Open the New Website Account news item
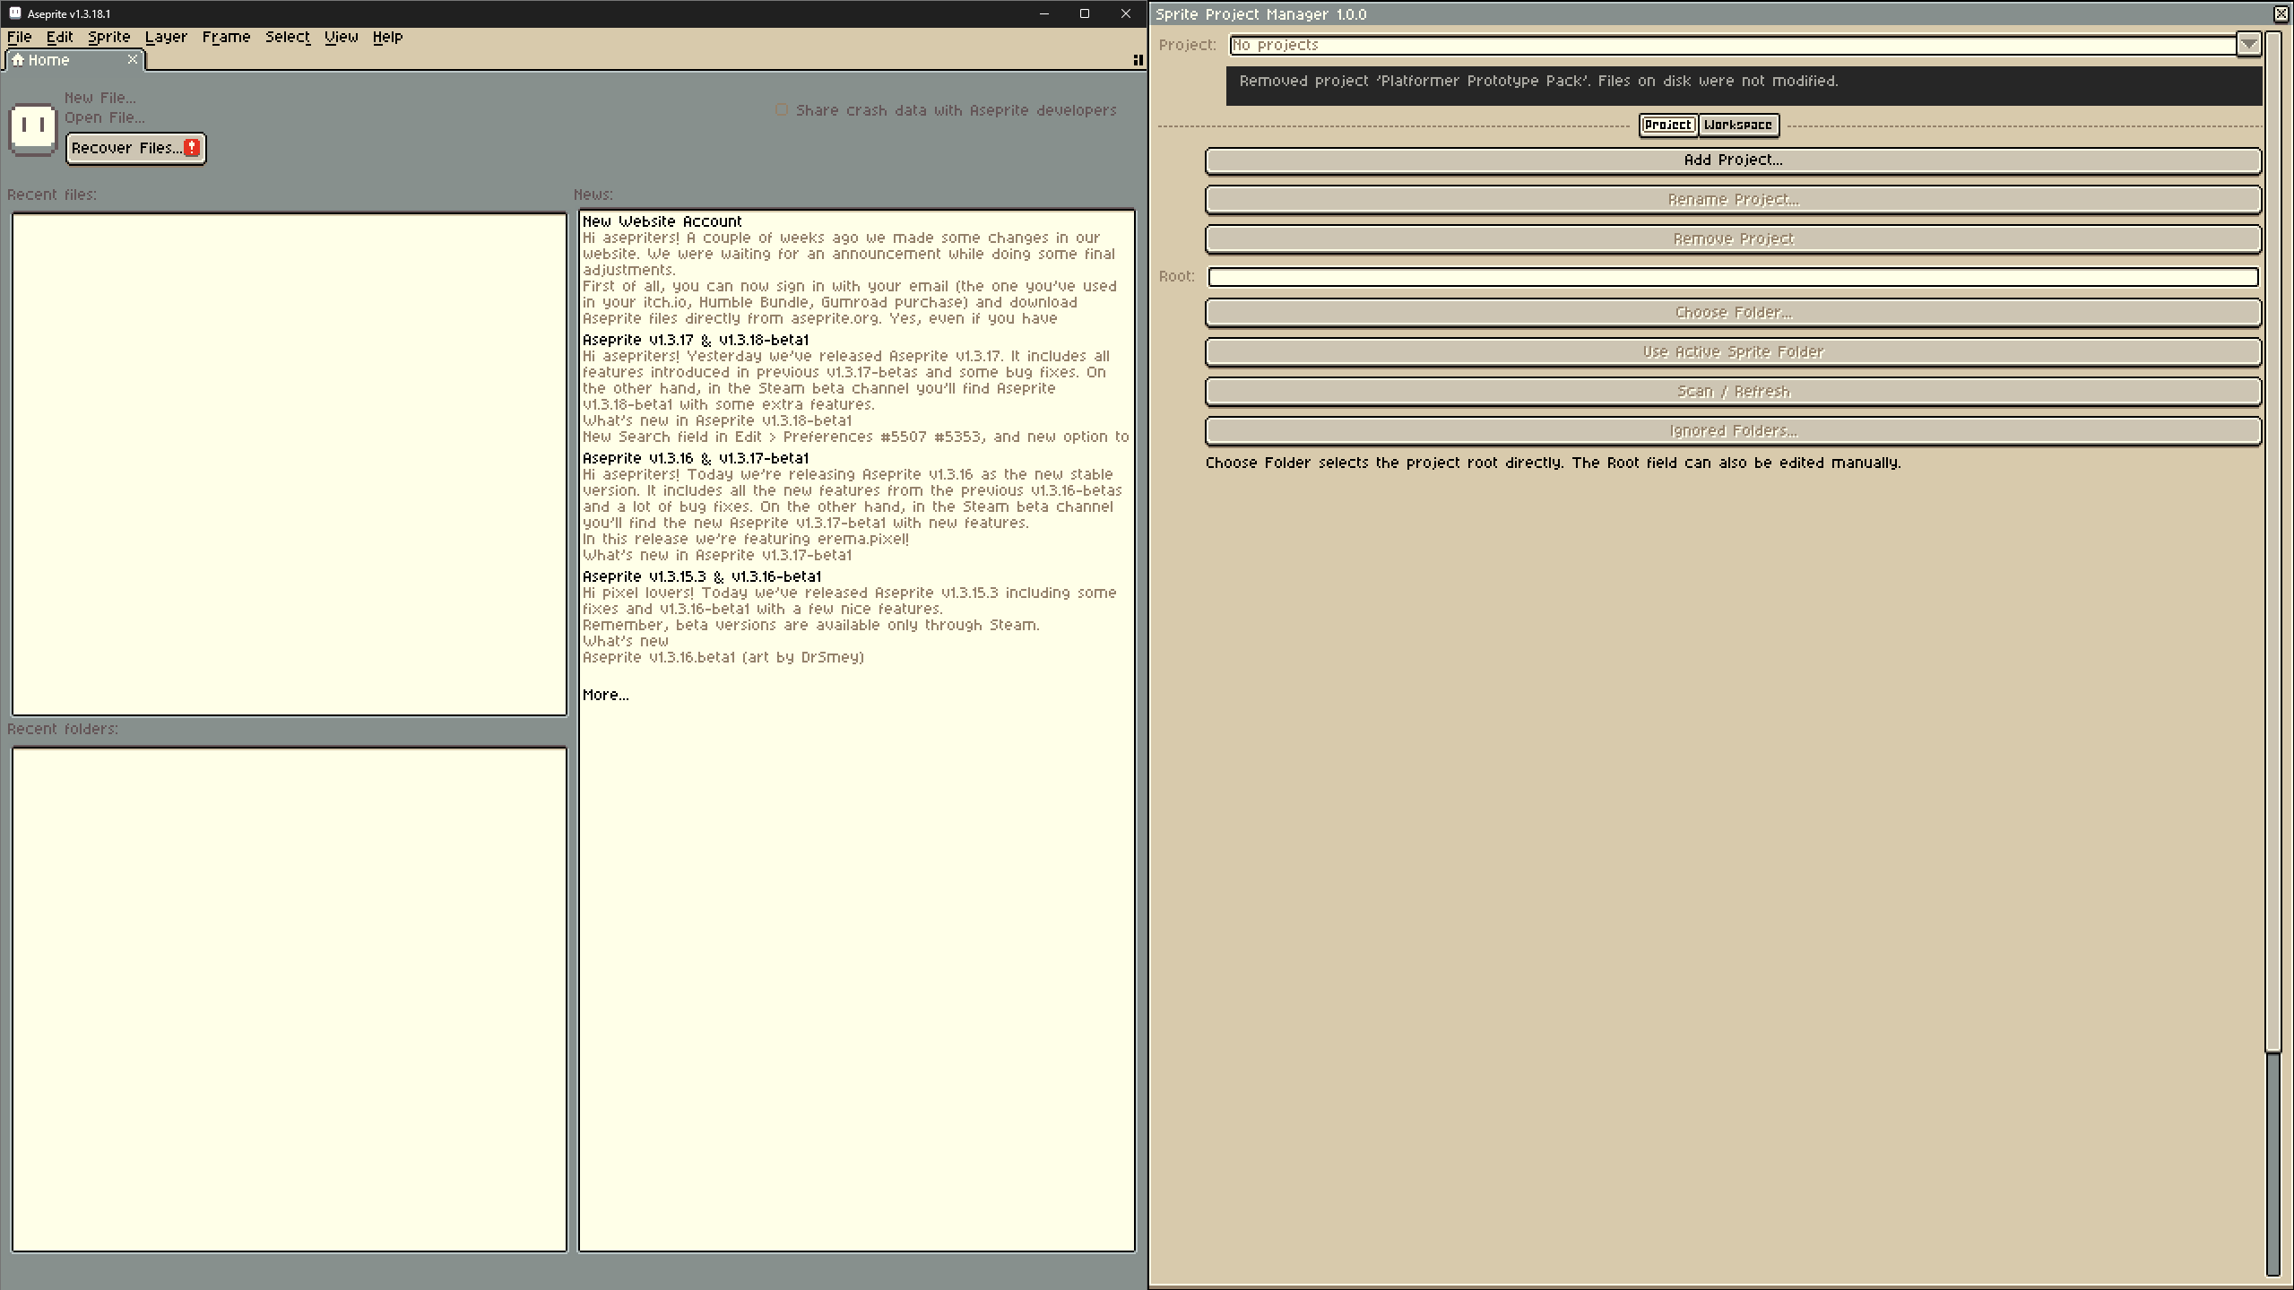Screen dimensions: 2294x1290 [x=662, y=221]
